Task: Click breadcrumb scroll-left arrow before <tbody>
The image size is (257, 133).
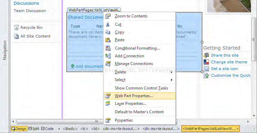Action: tap(59, 129)
